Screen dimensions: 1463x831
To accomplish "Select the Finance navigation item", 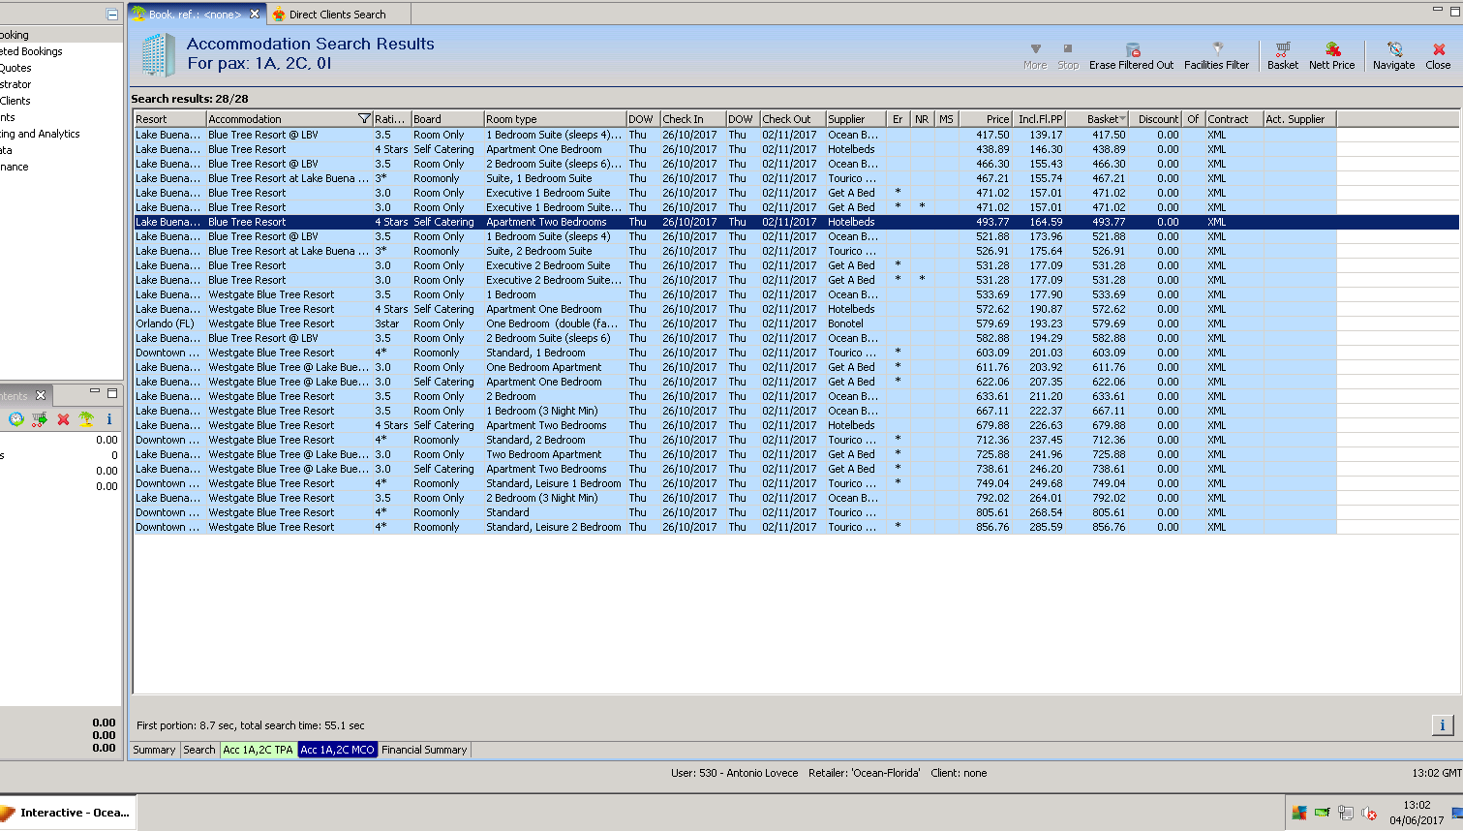I will pyautogui.click(x=15, y=167).
